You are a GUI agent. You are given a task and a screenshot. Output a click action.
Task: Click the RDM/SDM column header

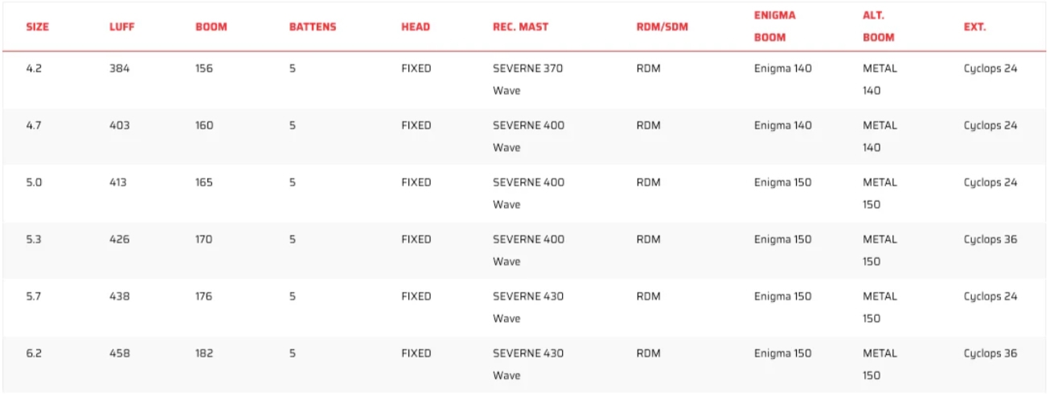point(662,27)
